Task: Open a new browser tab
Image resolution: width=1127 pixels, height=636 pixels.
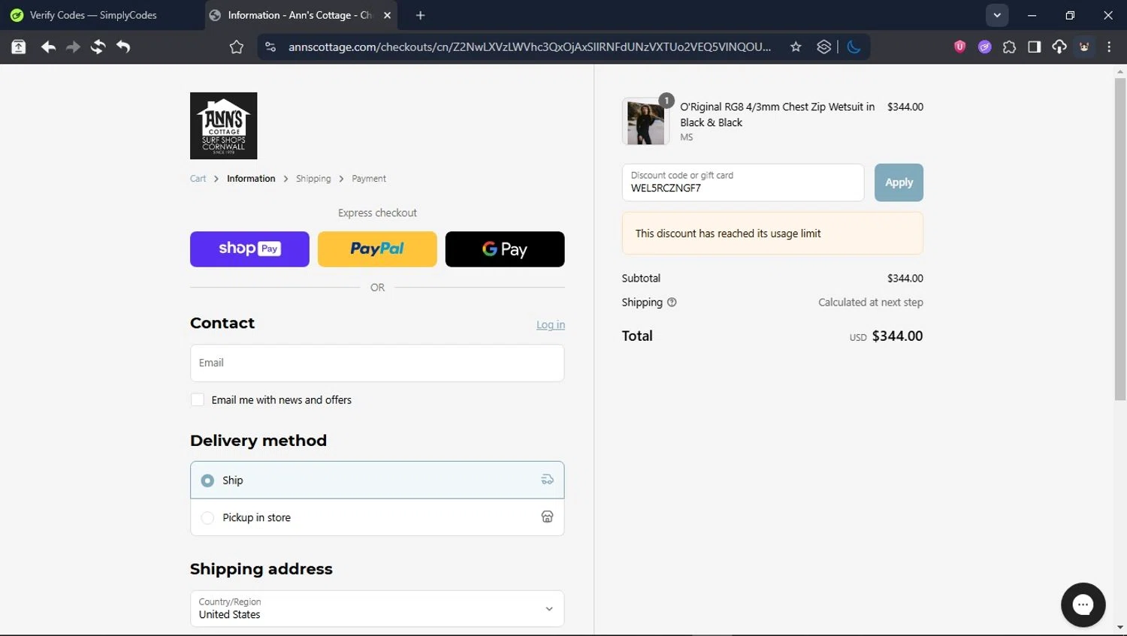Action: click(x=420, y=15)
